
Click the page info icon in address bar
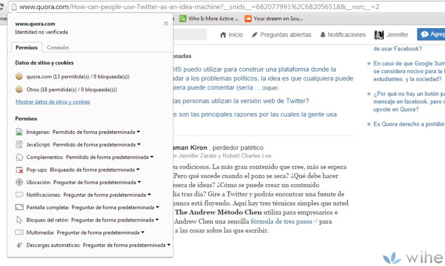(x=14, y=6)
